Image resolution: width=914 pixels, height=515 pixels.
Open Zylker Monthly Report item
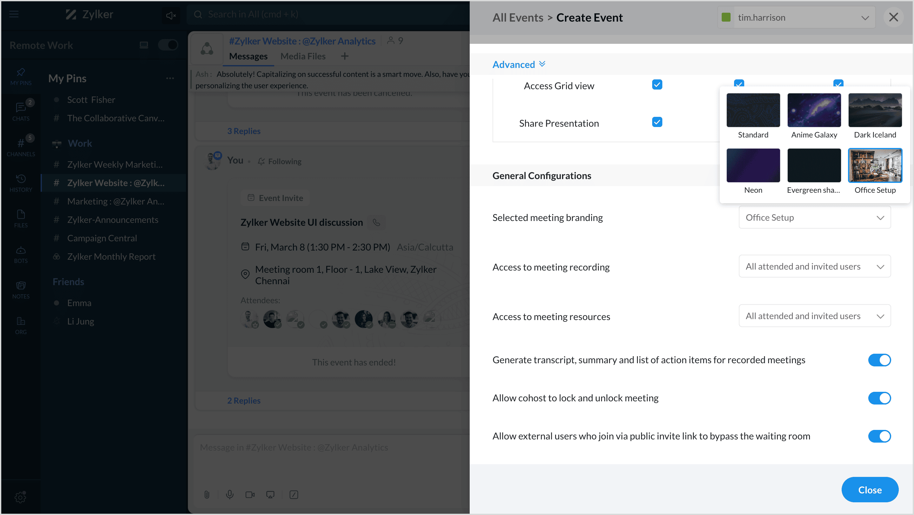click(x=114, y=257)
